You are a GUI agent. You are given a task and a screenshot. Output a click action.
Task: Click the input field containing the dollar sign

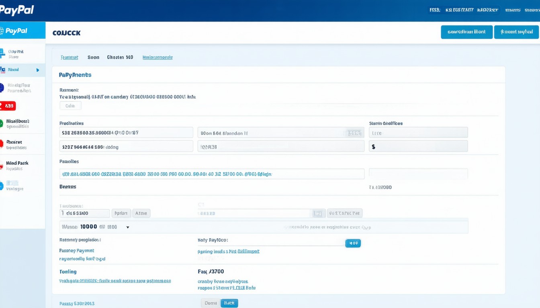(418, 146)
